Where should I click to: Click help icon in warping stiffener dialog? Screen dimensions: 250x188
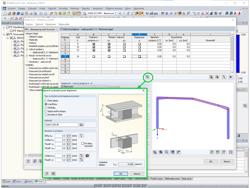(x=47, y=173)
